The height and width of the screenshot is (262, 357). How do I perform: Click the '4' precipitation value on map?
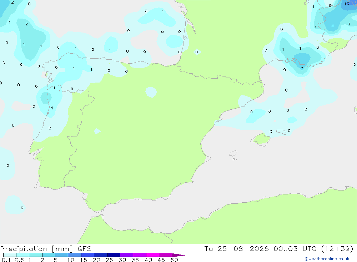[333, 26]
